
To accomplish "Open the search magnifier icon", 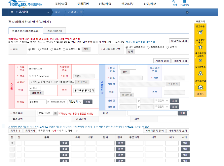I will point(174,2).
